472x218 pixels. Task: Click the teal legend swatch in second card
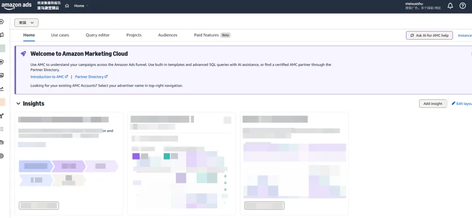point(167,156)
